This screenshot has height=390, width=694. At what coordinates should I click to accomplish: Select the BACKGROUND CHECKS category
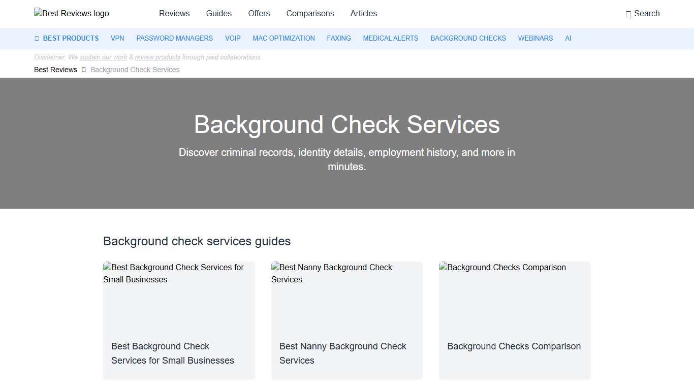468,38
